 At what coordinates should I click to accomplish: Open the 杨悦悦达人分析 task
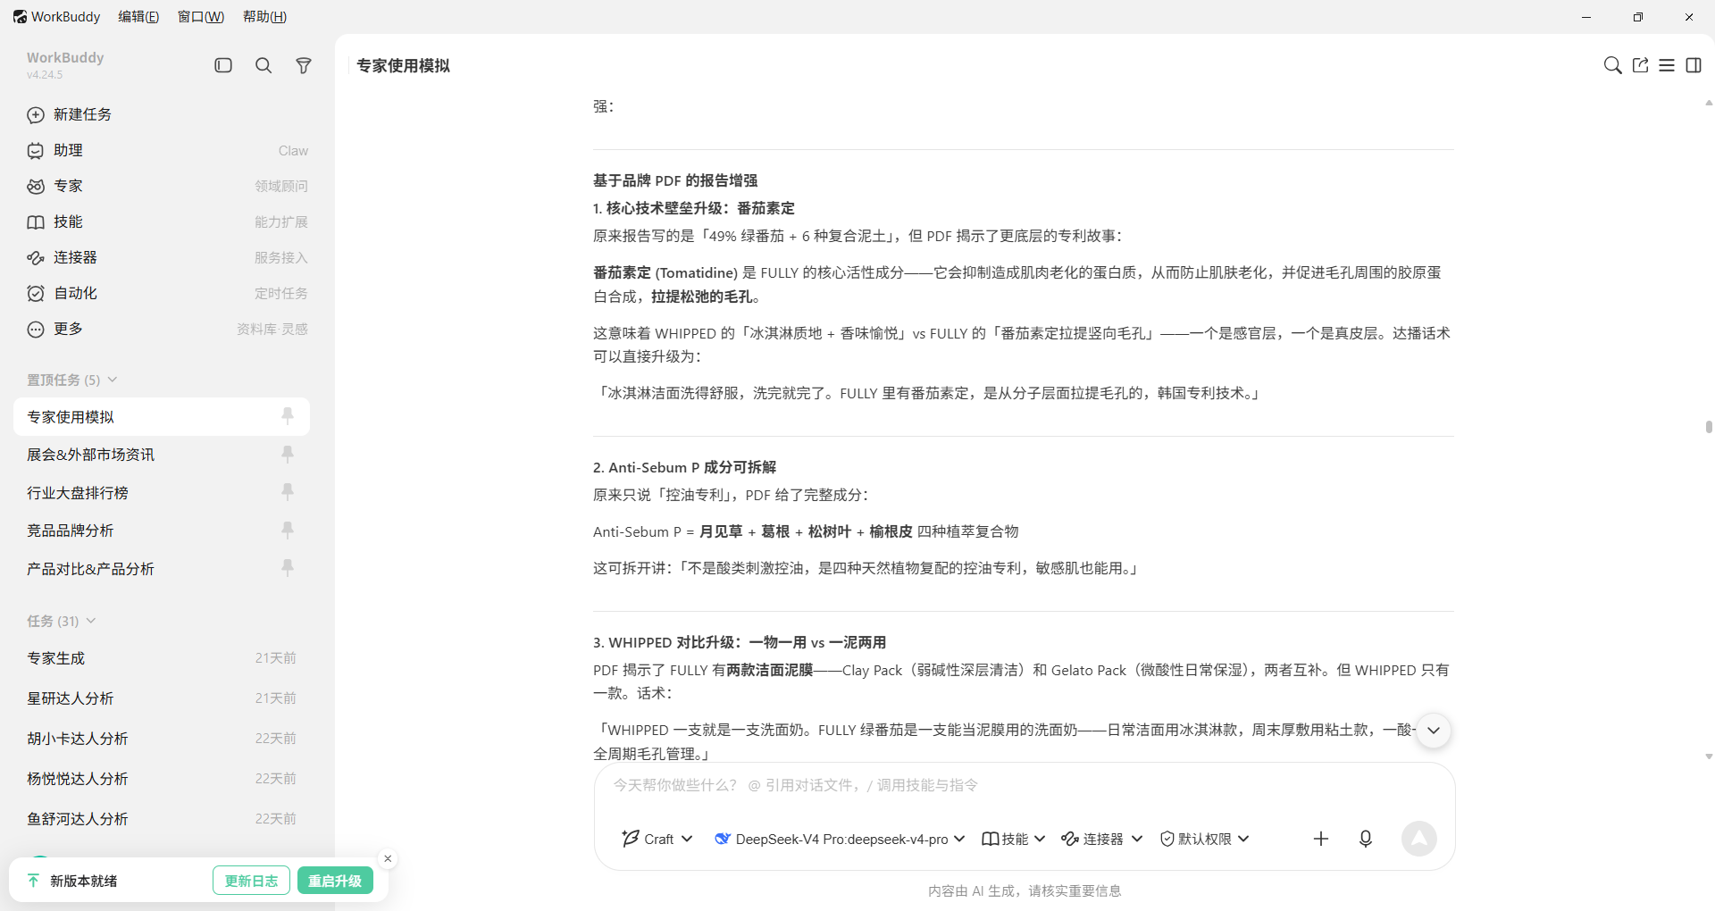pos(162,779)
